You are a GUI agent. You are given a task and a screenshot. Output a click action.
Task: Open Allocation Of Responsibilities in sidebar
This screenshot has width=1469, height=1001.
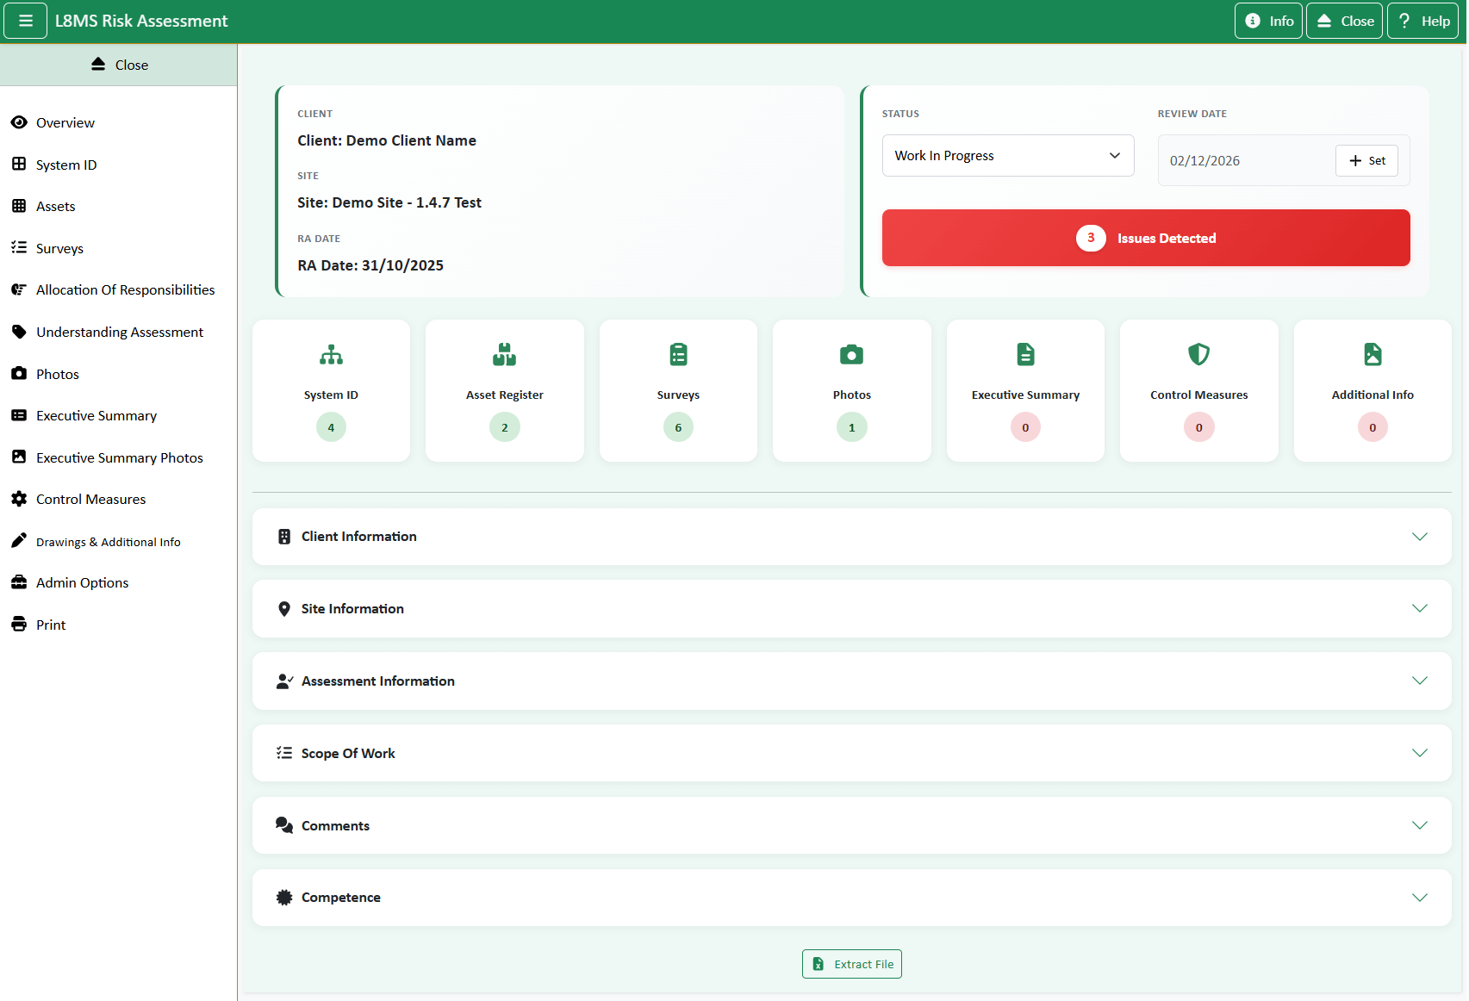point(125,290)
